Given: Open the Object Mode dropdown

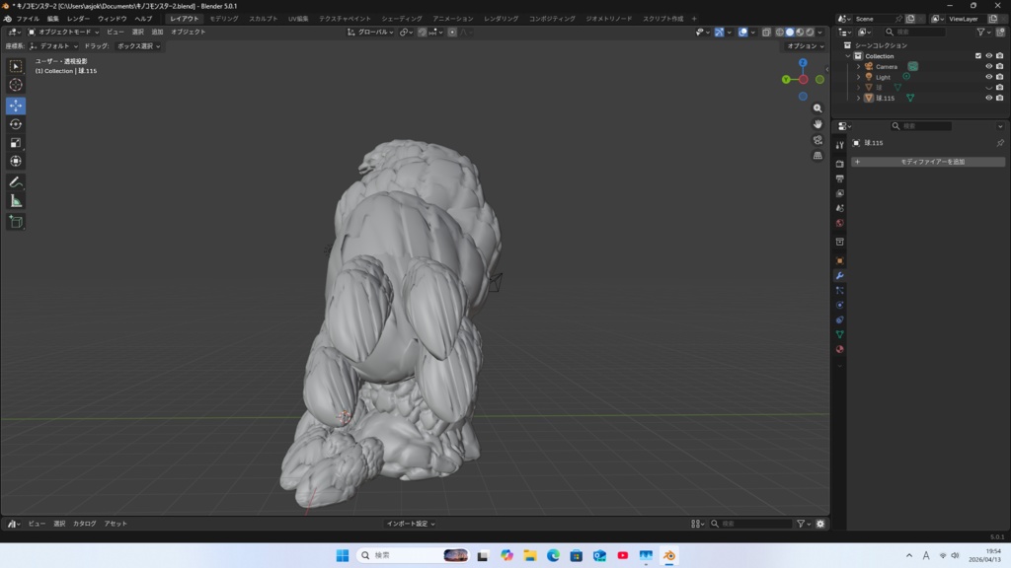Looking at the screenshot, I should [x=64, y=32].
